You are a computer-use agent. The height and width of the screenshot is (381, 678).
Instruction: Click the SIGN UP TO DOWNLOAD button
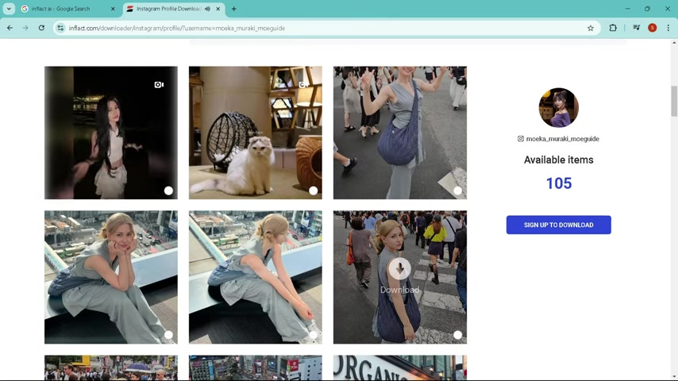point(558,225)
